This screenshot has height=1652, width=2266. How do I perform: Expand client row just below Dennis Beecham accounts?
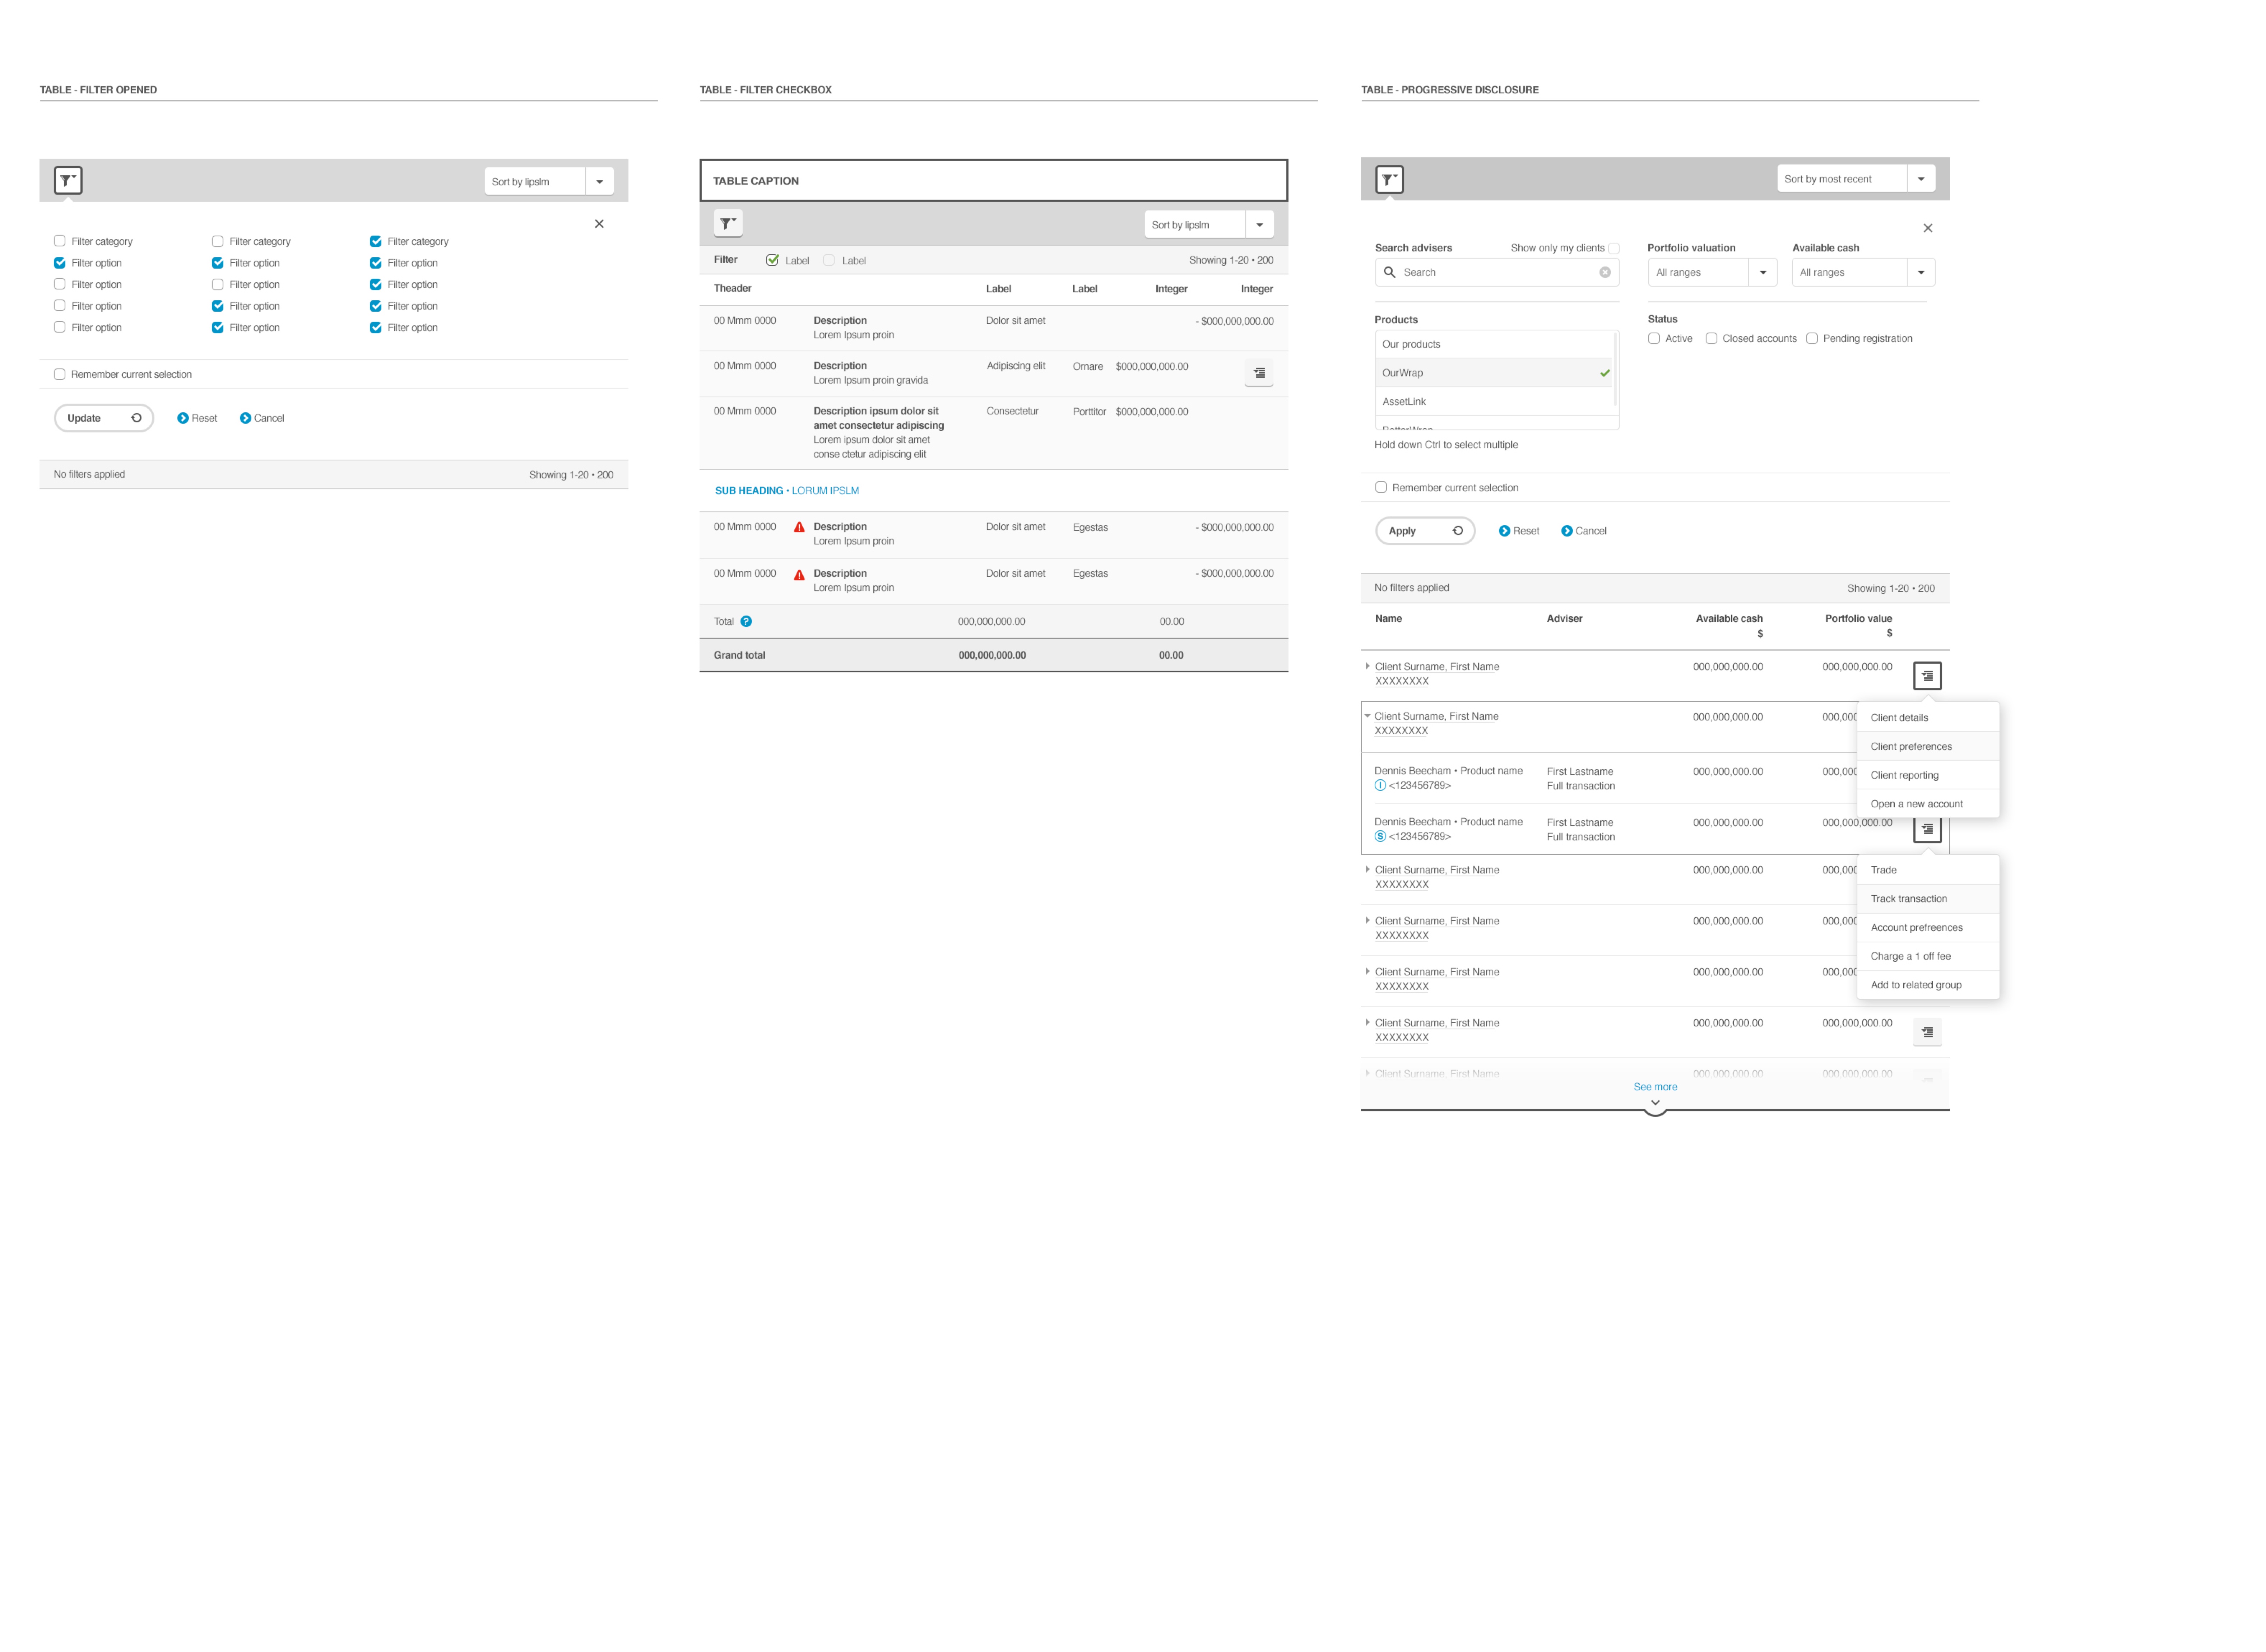click(1368, 870)
